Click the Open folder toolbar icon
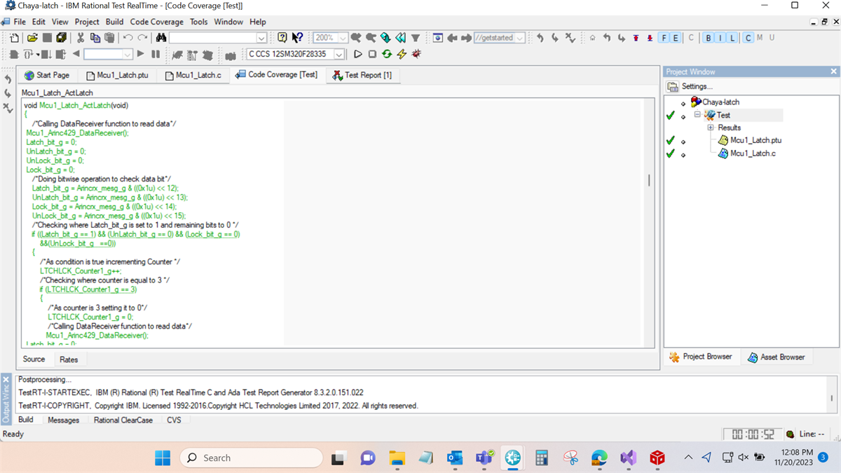841x473 pixels. (x=32, y=38)
